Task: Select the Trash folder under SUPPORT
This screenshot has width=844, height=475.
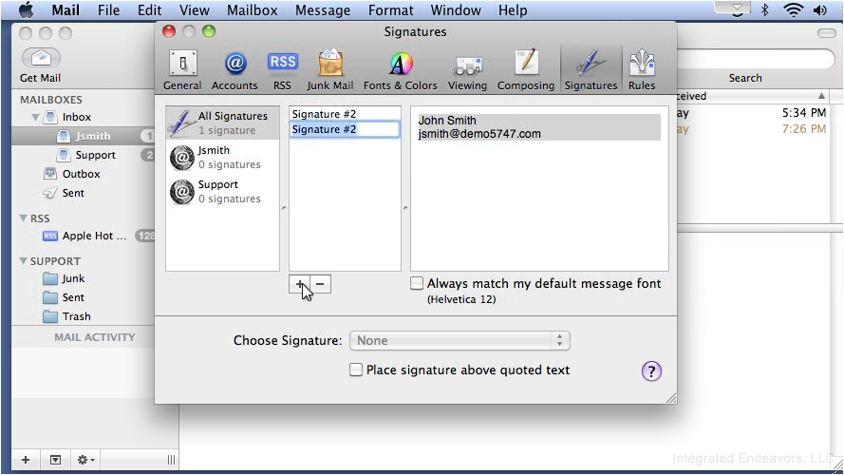Action: click(77, 316)
